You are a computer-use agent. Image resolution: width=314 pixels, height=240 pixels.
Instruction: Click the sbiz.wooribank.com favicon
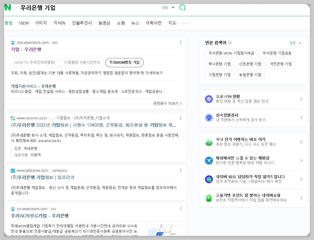[x=13, y=43]
